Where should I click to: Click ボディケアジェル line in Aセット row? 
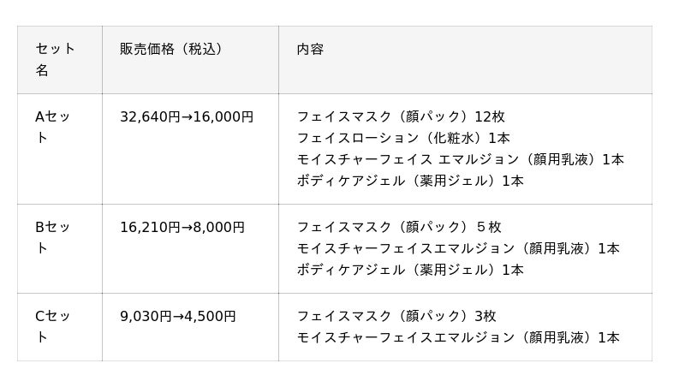(x=410, y=181)
